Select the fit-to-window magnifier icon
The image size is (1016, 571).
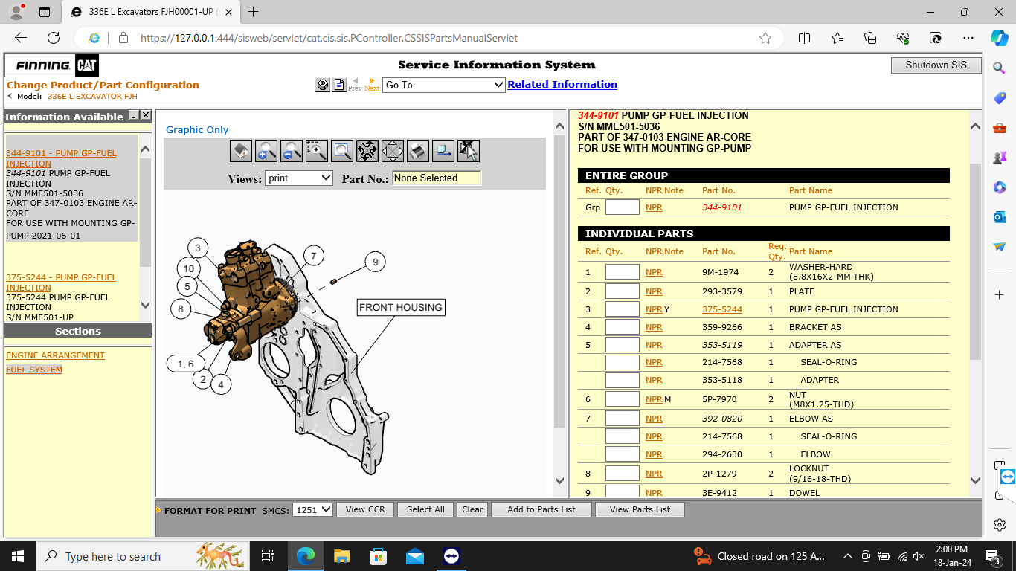[x=341, y=150]
